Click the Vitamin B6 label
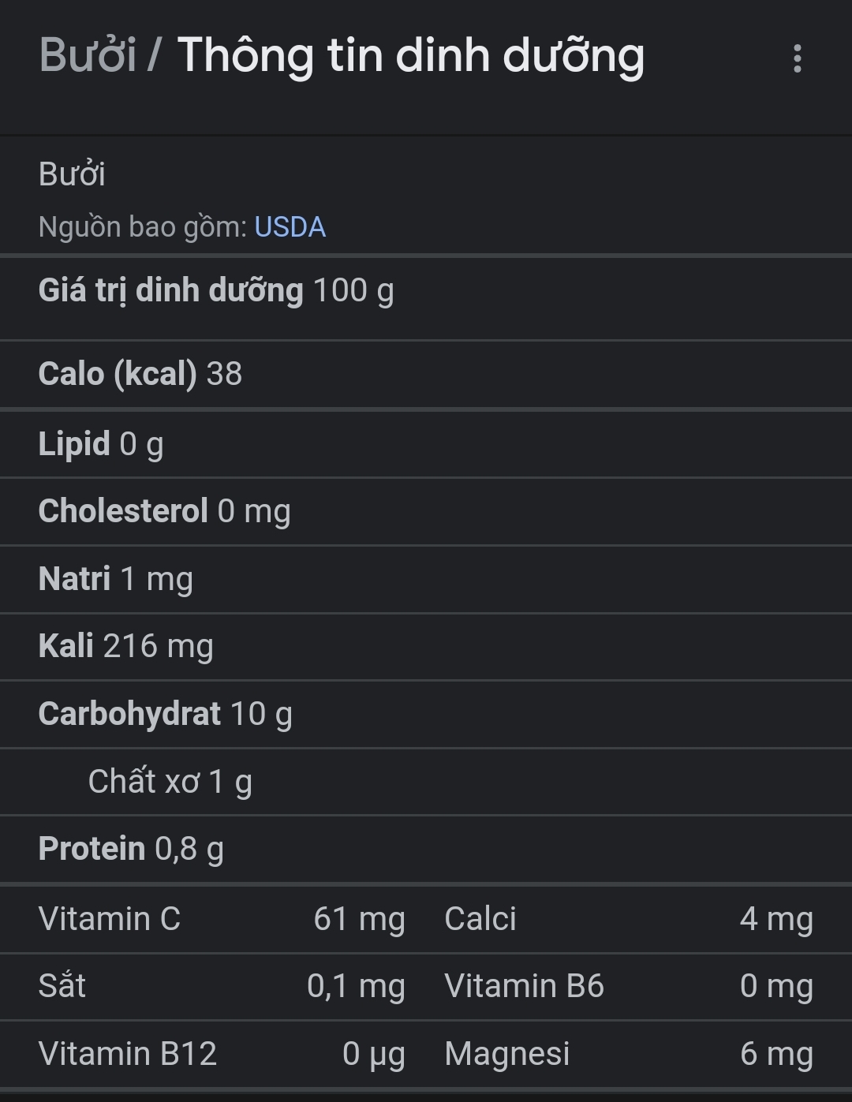This screenshot has height=1102, width=852. click(x=524, y=986)
